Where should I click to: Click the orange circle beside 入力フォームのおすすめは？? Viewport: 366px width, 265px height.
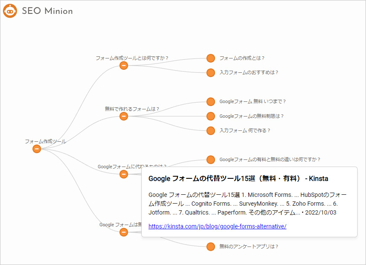point(210,73)
